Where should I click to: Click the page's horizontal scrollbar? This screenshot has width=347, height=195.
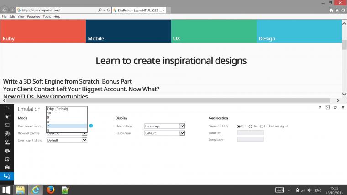(169, 100)
